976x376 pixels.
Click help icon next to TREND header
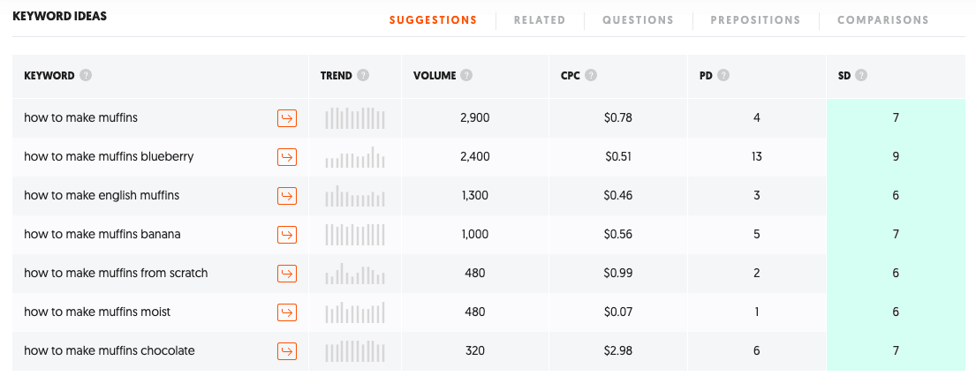(363, 76)
